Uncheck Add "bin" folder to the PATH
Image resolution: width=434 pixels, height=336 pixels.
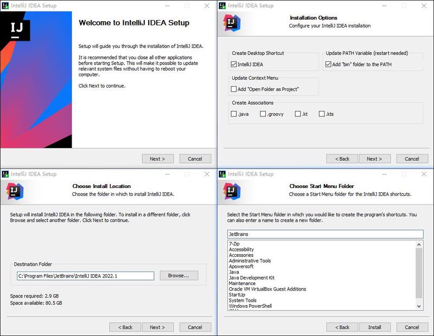pyautogui.click(x=328, y=64)
